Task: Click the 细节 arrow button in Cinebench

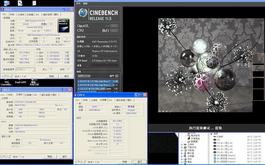Action: 117,76
